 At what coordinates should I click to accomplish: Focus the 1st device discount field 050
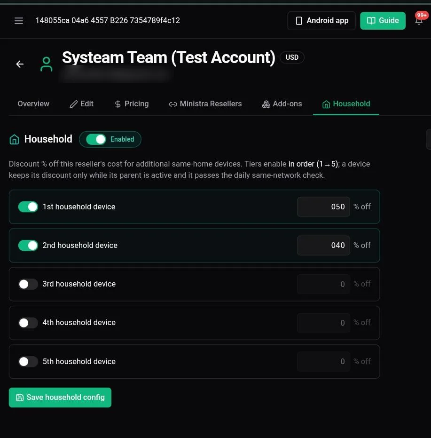click(323, 207)
